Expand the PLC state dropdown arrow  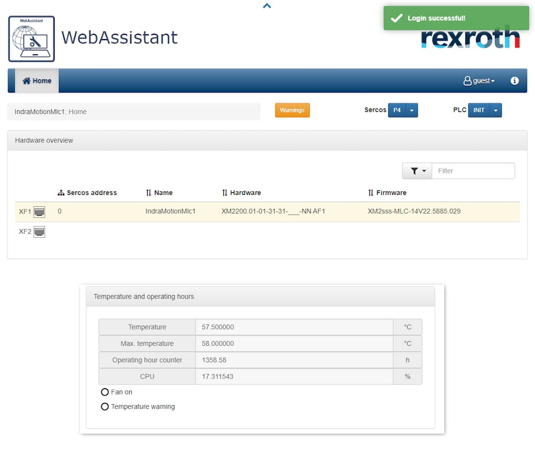tap(496, 110)
